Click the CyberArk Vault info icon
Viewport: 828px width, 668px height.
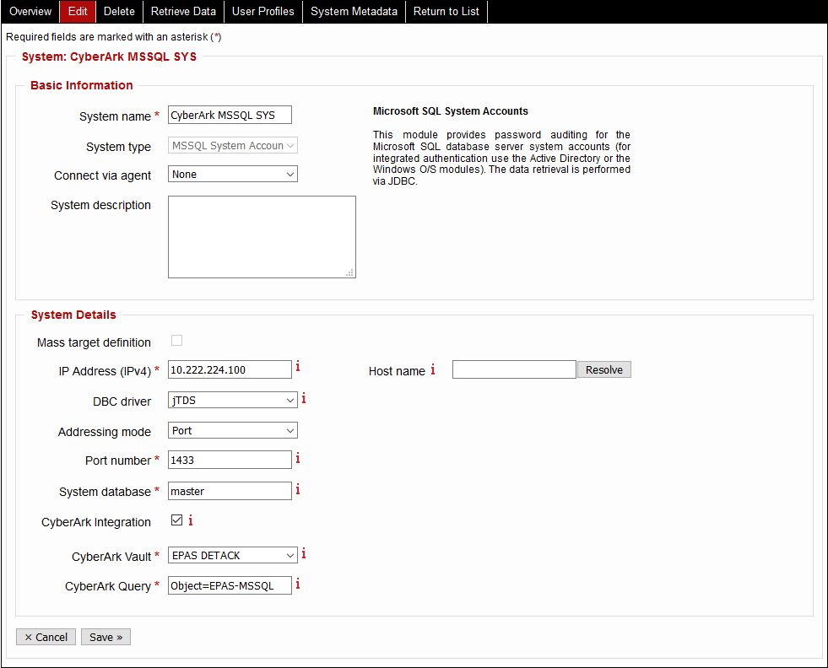[x=303, y=552]
